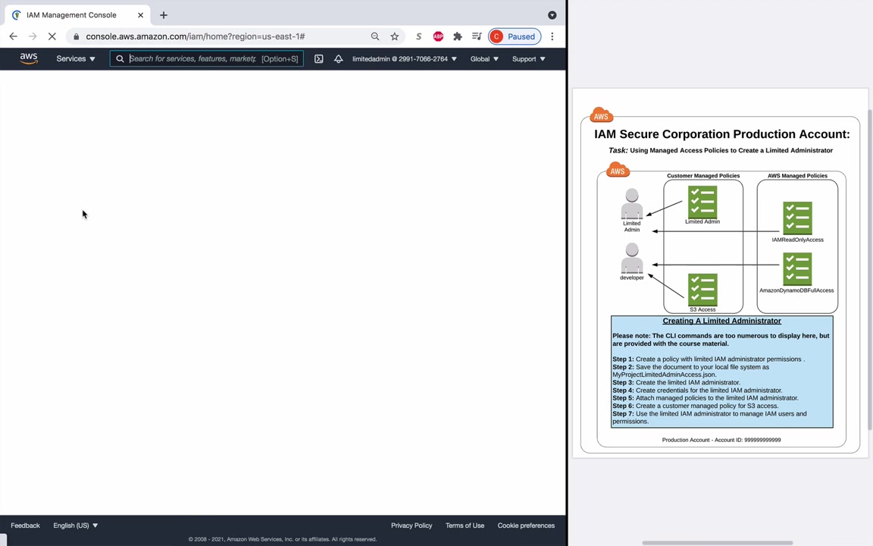Open the media control playlist icon
The height and width of the screenshot is (546, 873).
477,36
